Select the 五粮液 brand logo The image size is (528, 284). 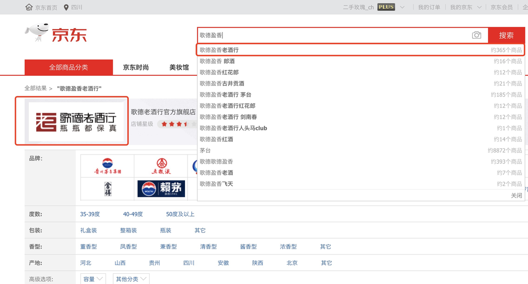tap(161, 166)
